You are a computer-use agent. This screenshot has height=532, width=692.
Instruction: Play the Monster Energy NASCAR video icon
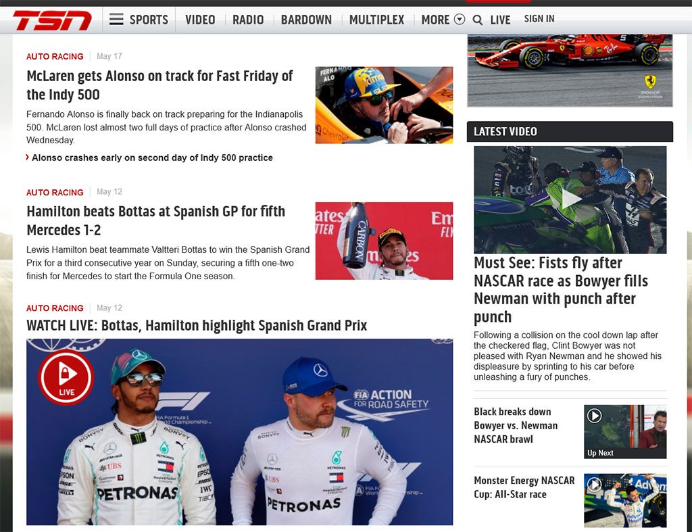pos(594,484)
